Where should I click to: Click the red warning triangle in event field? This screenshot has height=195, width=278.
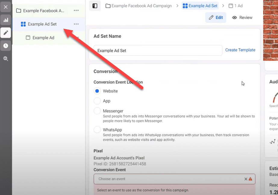click(250, 179)
